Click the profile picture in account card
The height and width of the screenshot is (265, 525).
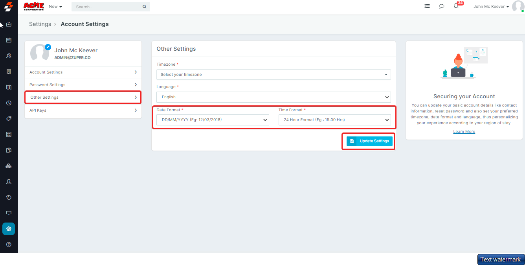(x=40, y=52)
